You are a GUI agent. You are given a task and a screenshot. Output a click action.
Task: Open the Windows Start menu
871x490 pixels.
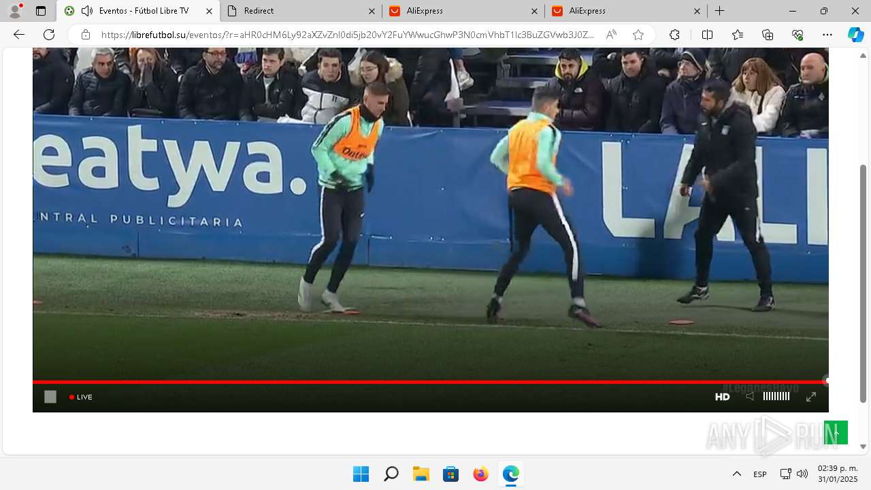[361, 474]
